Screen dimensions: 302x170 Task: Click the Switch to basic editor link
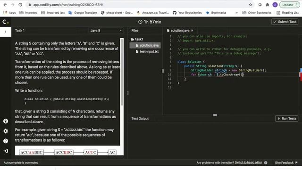point(248,162)
